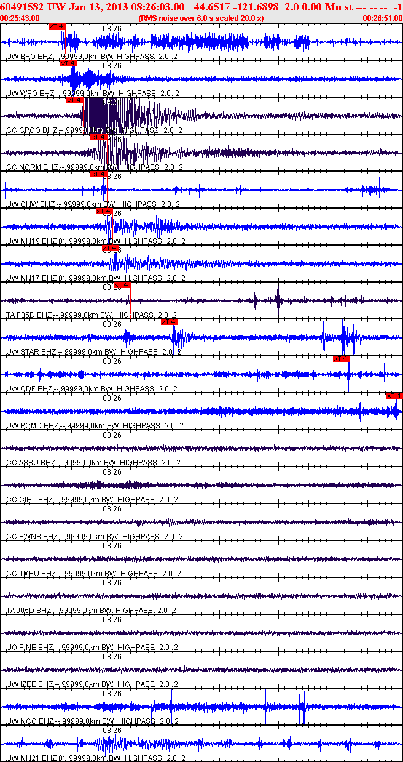Select the 'UW GHW EHZ' station label
Image resolution: width=403 pixels, height=762 pixels.
pyautogui.click(x=30, y=204)
